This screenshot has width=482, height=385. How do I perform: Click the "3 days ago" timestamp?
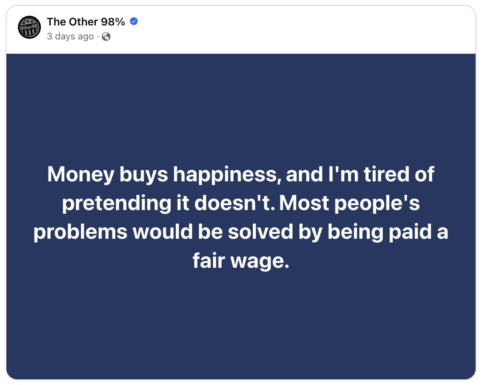point(70,37)
